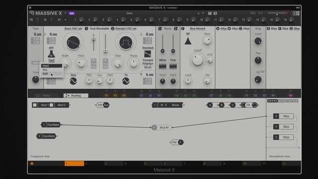The image size is (318, 179).
Task: Toggle the view layout icon at top right
Action: pyautogui.click(x=296, y=13)
